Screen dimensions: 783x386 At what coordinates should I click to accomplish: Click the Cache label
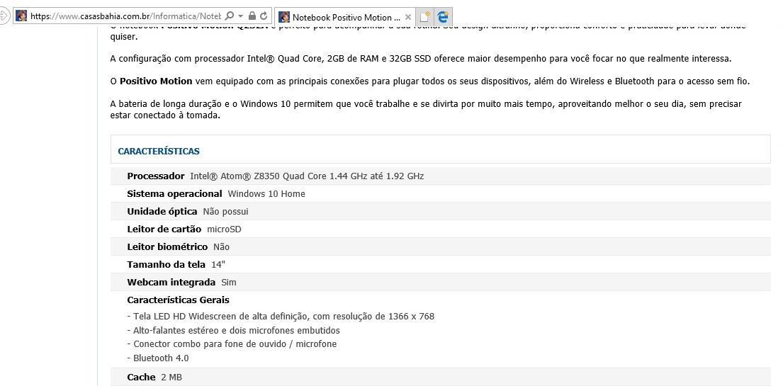pos(141,378)
